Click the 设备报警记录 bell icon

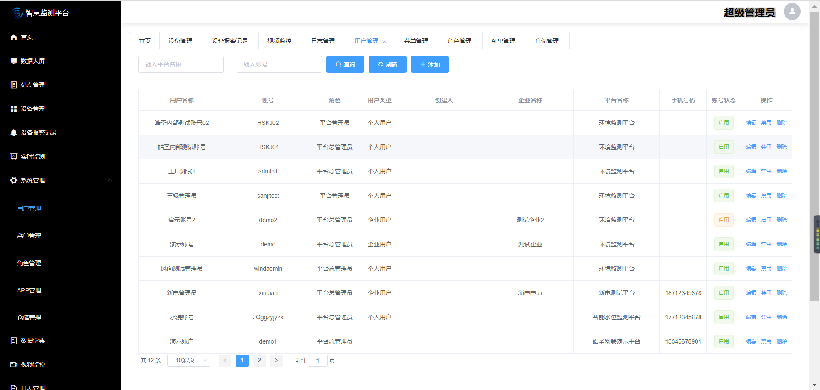(x=14, y=133)
